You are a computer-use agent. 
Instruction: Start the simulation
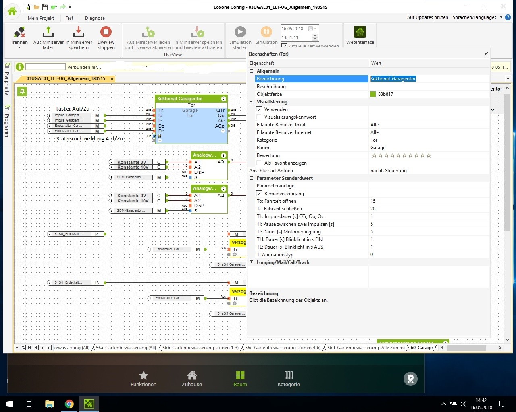pos(240,37)
